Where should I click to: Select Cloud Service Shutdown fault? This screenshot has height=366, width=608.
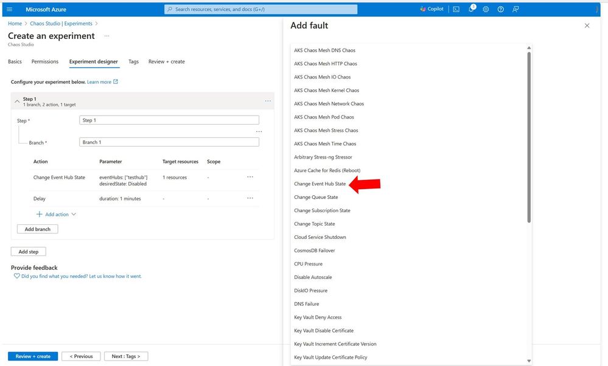[320, 237]
